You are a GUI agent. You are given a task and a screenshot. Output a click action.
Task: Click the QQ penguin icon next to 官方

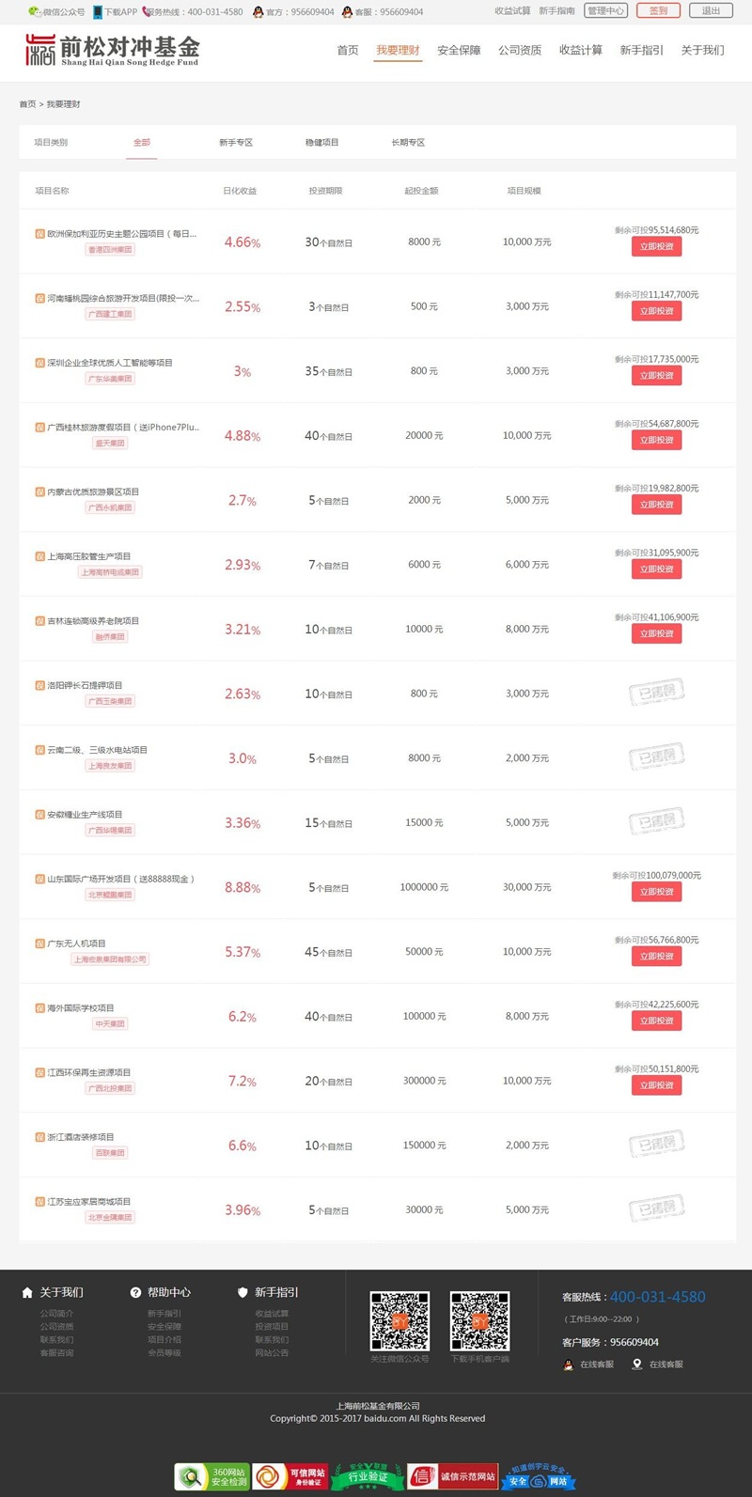pos(258,12)
